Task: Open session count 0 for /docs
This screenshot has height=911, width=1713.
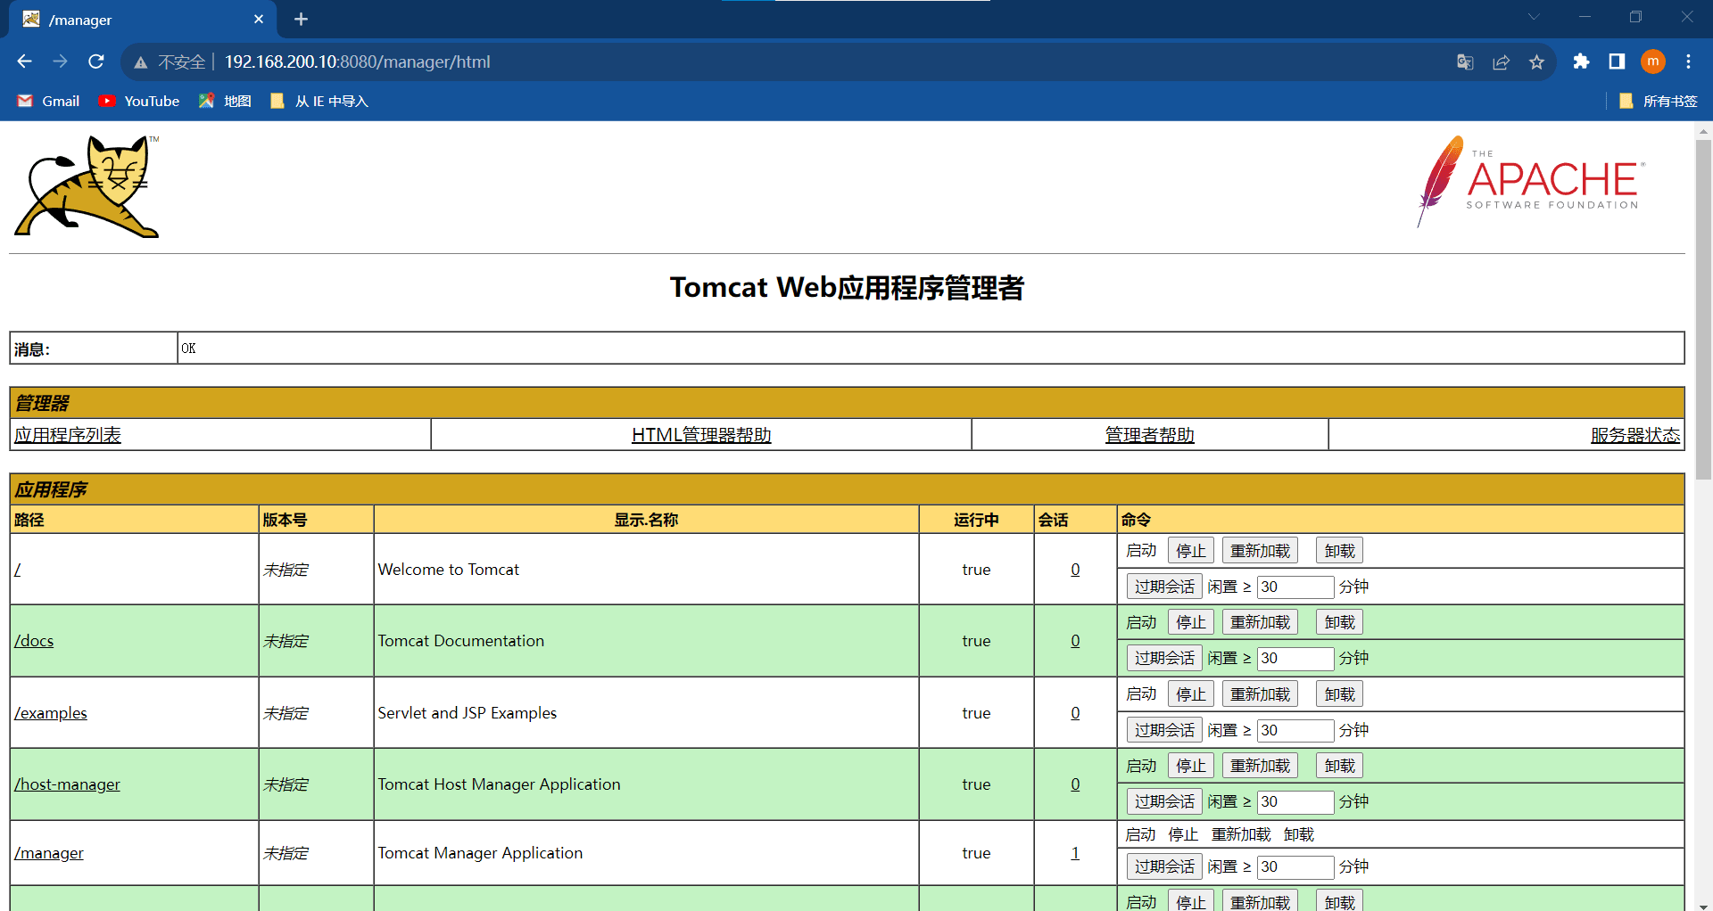Action: coord(1075,641)
